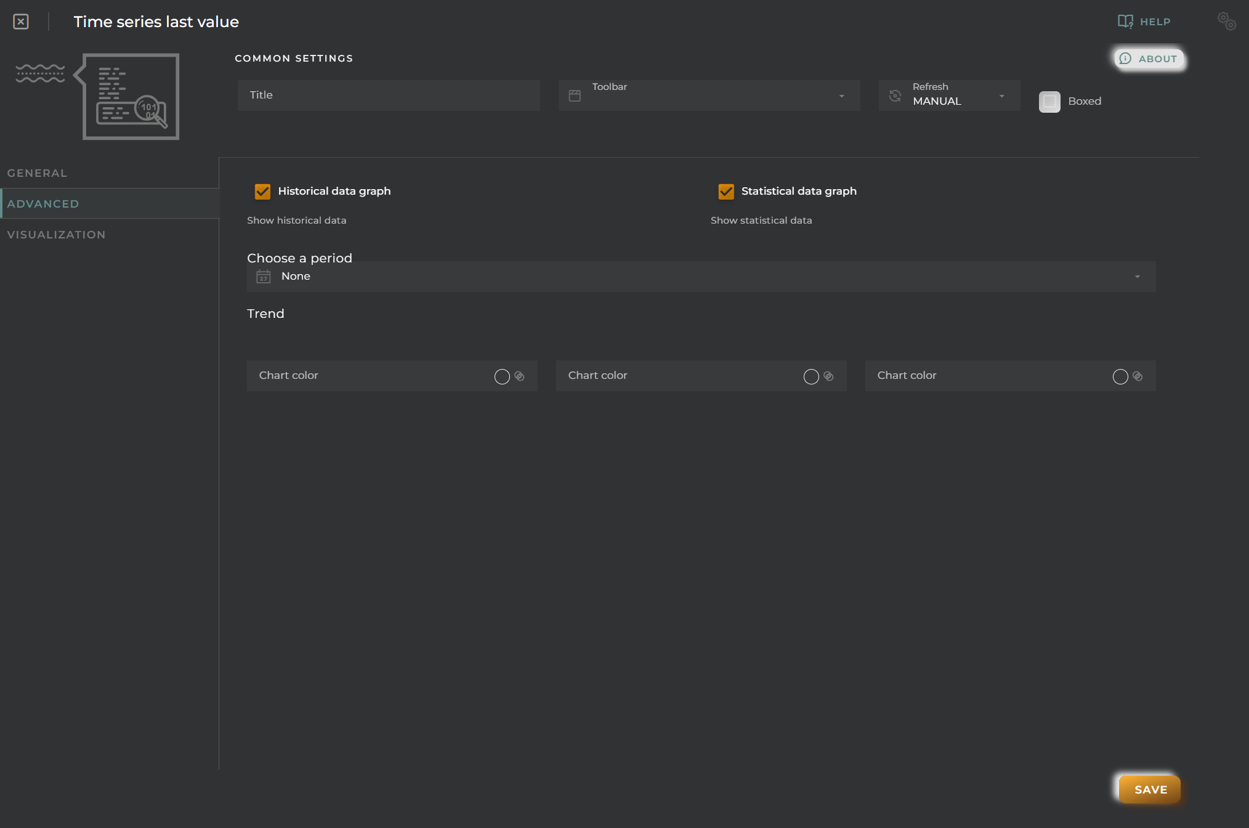The image size is (1249, 828).
Task: Select the GENERAL tab
Action: pos(37,172)
